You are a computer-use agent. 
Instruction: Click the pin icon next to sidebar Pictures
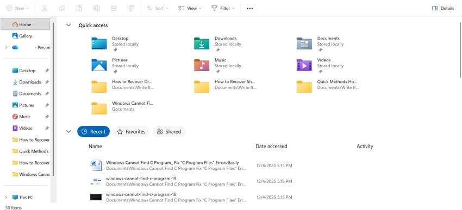pos(47,105)
